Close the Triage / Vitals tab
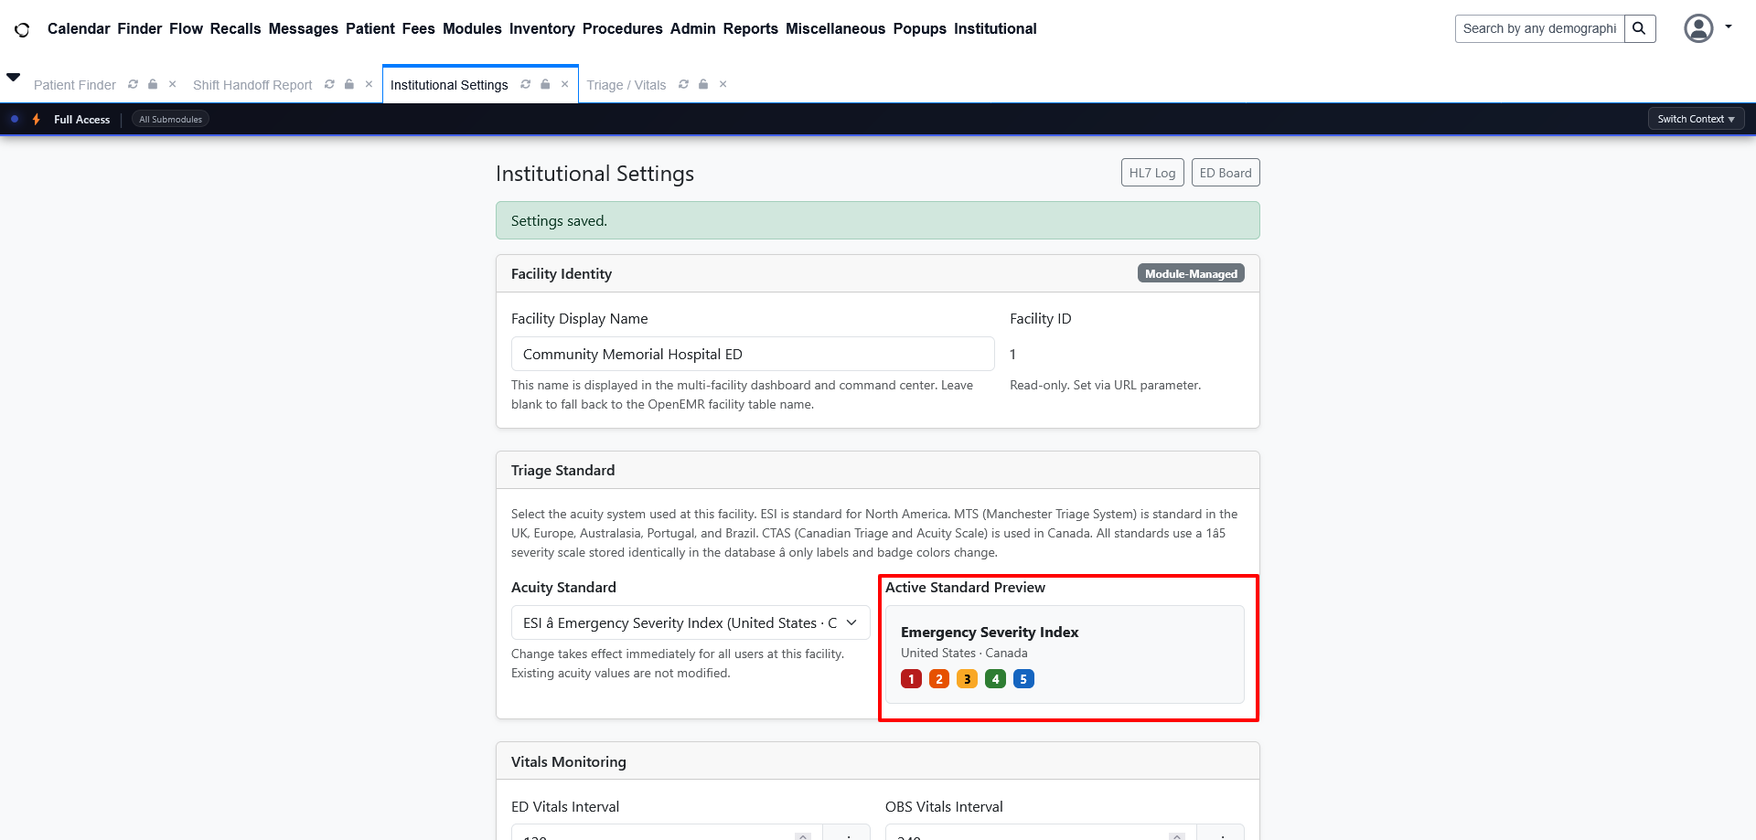This screenshot has width=1756, height=840. click(723, 84)
